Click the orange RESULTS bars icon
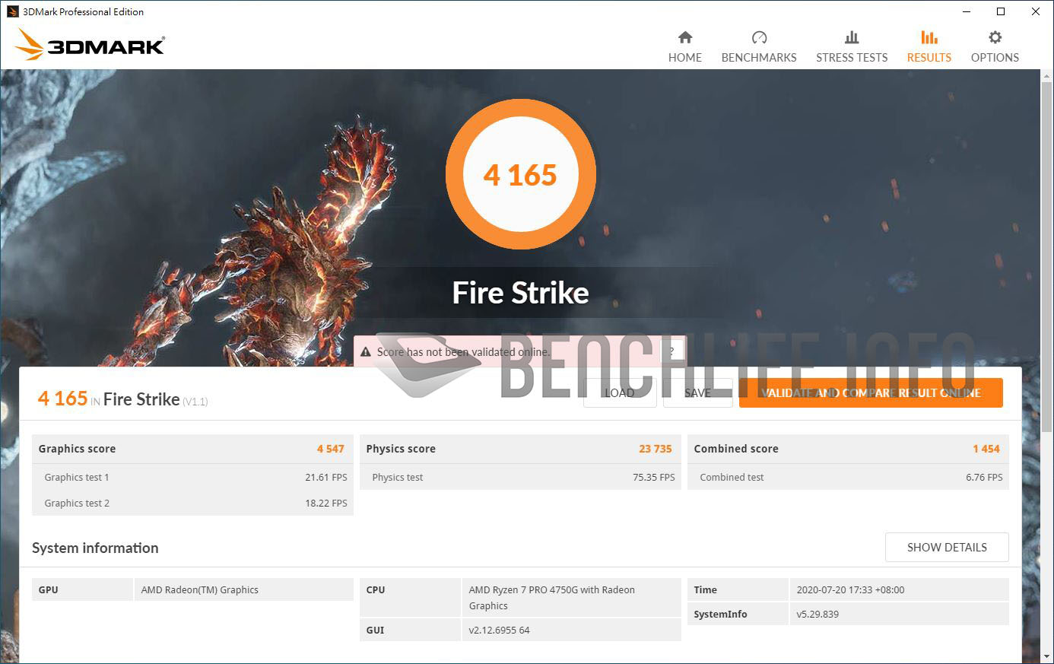This screenshot has height=664, width=1054. (929, 37)
